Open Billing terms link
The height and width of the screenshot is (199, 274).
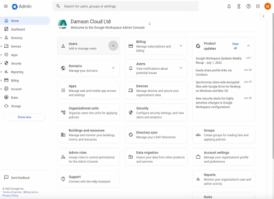[31, 192]
